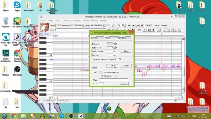This screenshot has width=211, height=119.
Task: Click the zoom in magnifier icon
Action: tap(119, 25)
